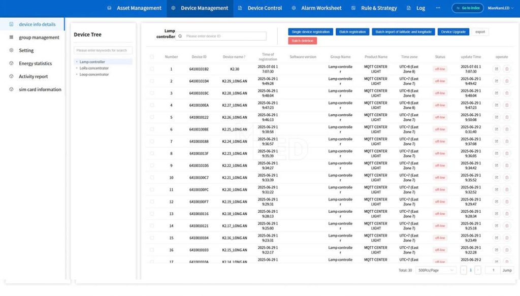The width and height of the screenshot is (520, 296).
Task: Edit device K2.18_LONG AN via its edit icon
Action: pyautogui.click(x=497, y=214)
